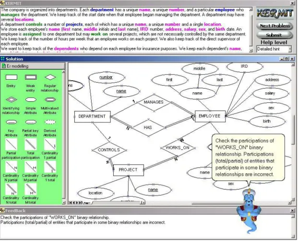Select the Identifying relationship tool
298x241 pixels.
click(12, 99)
